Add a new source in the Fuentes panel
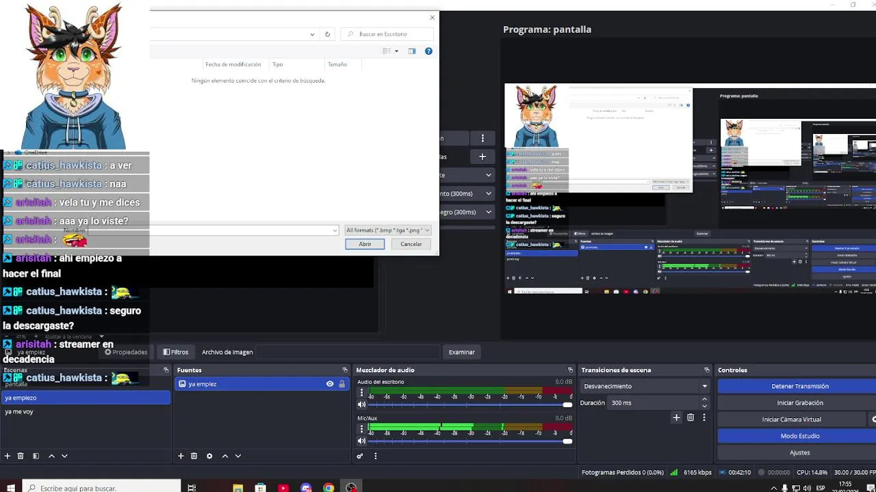 click(181, 456)
